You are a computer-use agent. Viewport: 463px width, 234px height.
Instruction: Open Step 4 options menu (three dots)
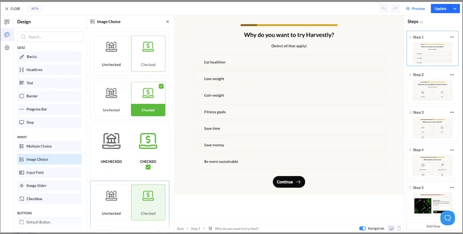[x=452, y=150]
